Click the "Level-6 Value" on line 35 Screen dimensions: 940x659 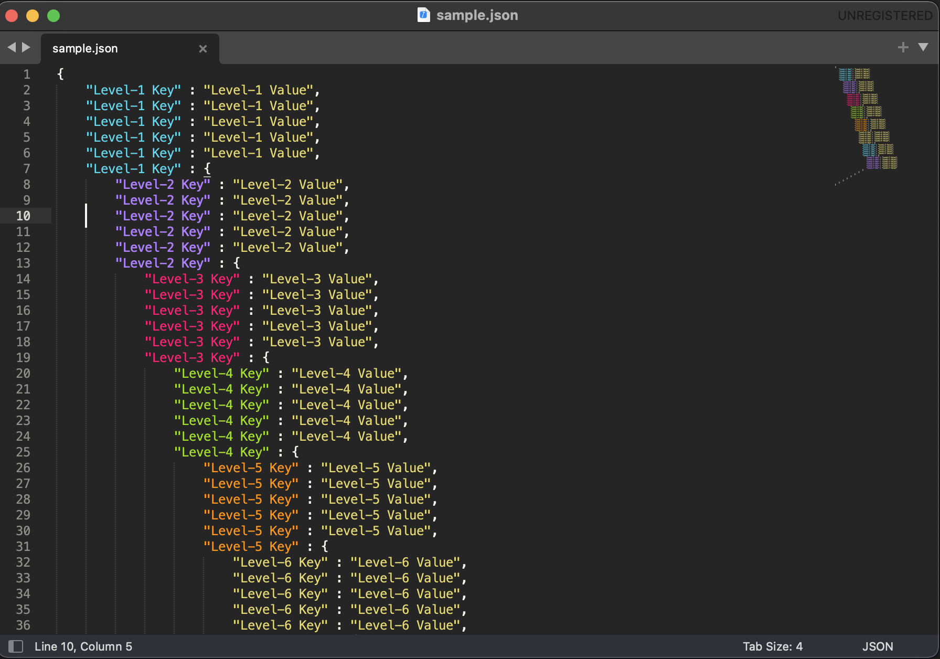[x=405, y=610]
